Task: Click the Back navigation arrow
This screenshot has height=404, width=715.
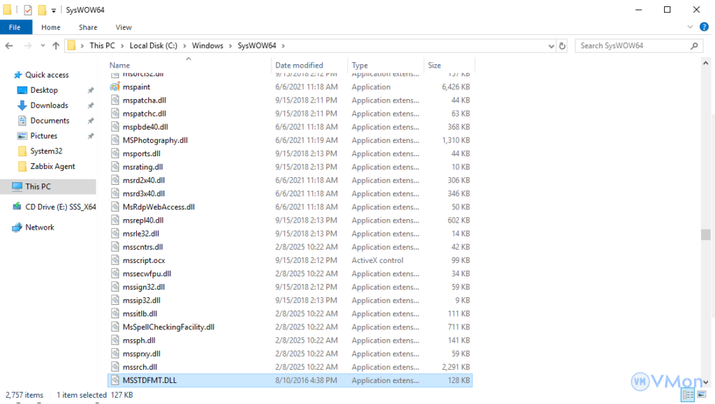Action: pyautogui.click(x=10, y=46)
